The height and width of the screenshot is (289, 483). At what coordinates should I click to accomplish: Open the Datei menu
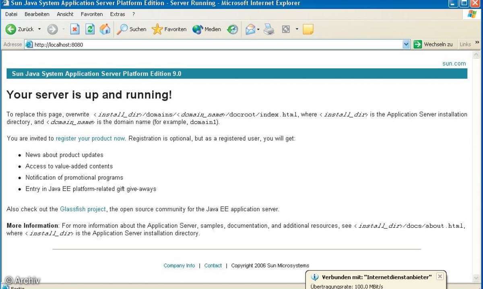point(11,14)
